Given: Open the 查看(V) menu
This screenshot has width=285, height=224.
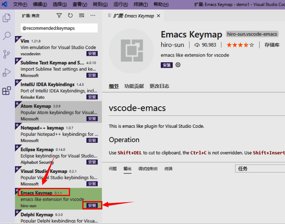Looking at the screenshot, I should (x=80, y=4).
